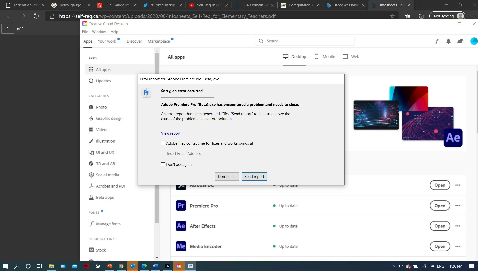
Task: Open notifications bell in Creative Cloud
Action: 448,41
